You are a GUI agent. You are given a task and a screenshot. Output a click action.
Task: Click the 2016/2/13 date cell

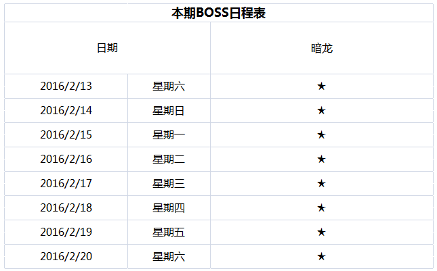point(66,87)
